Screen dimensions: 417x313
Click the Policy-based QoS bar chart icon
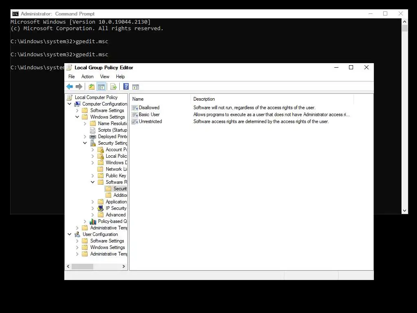(93, 221)
